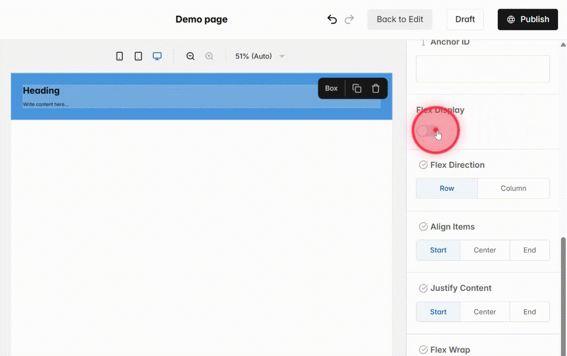Select the desktop preview icon

point(157,56)
